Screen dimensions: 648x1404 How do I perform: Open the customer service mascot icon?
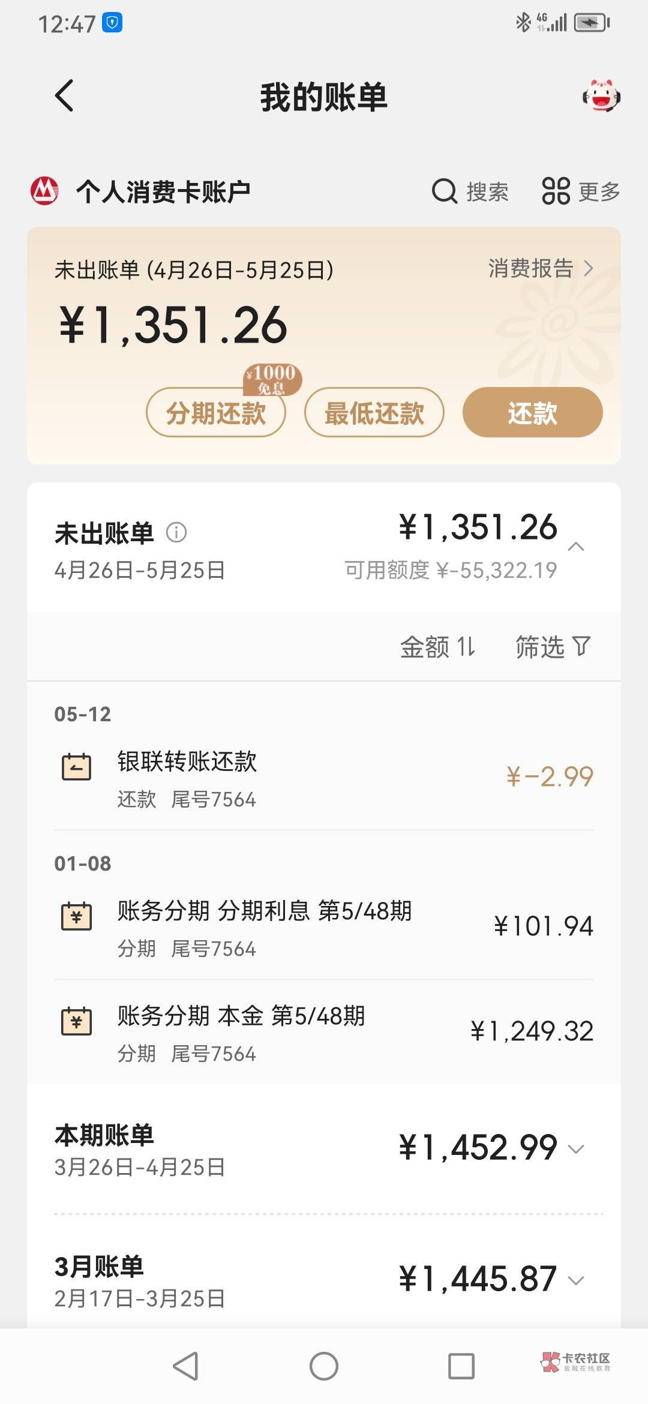click(601, 96)
